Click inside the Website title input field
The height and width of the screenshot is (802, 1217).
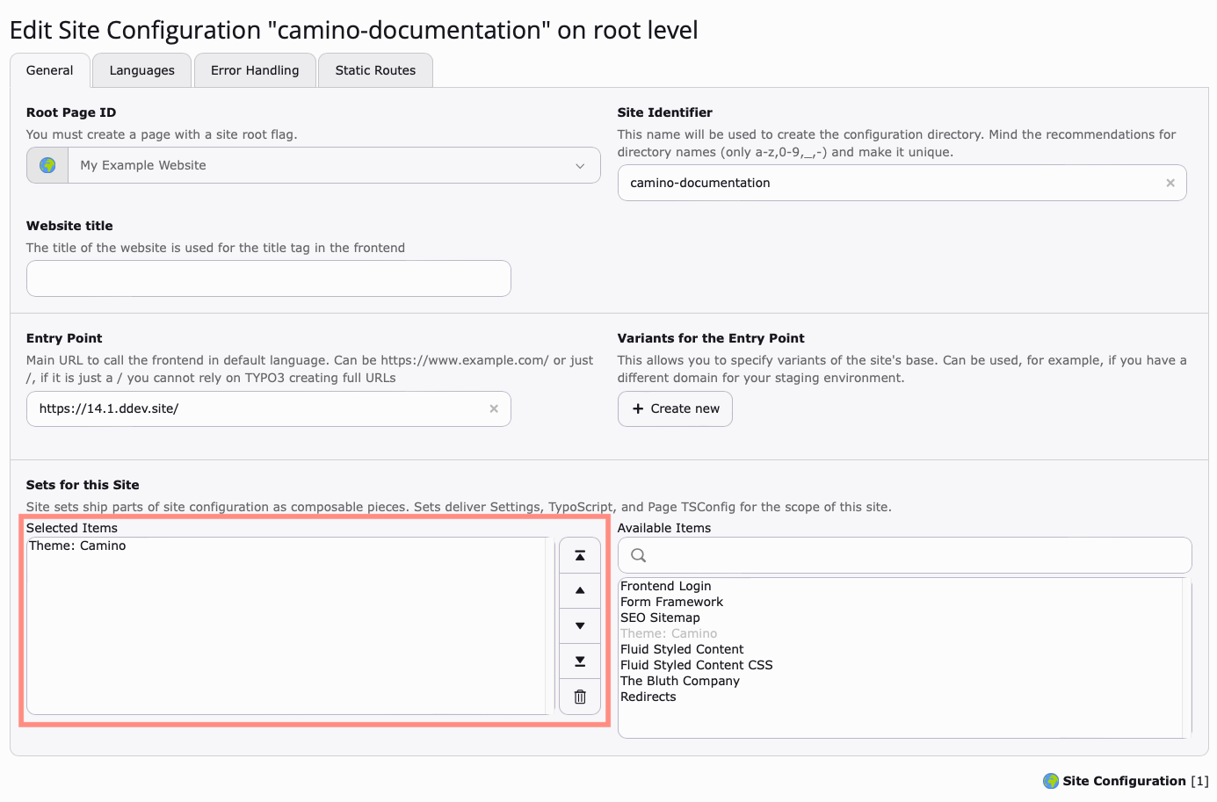pos(268,278)
